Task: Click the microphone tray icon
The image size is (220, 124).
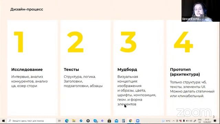Action: pyautogui.click(x=184, y=121)
